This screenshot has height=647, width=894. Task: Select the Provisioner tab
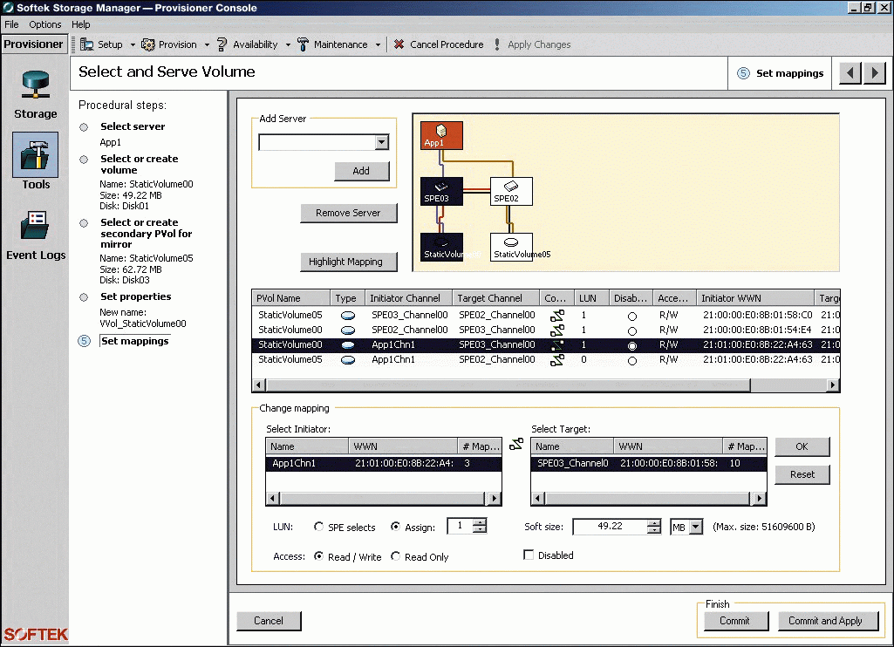click(34, 44)
